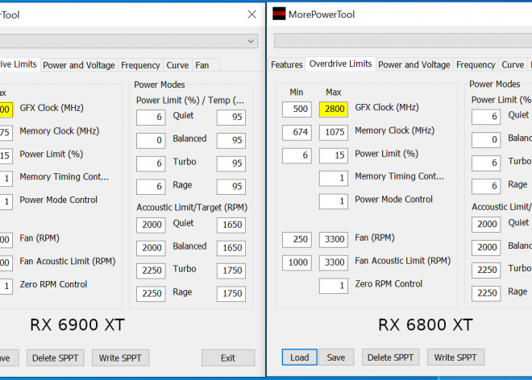The height and width of the screenshot is (380, 532).
Task: Click the Zero RPM Control field in the RX 6800 XT window
Action: click(334, 286)
